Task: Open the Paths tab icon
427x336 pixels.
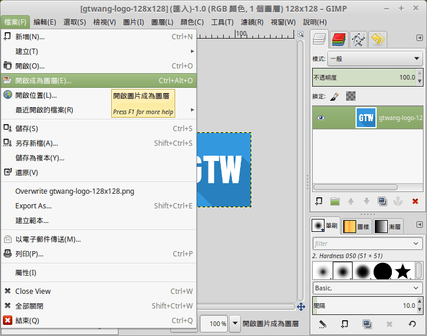Action: (x=358, y=39)
